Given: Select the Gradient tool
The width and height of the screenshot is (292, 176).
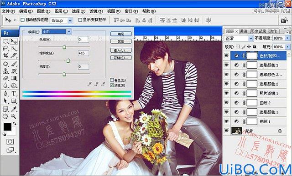Looking at the screenshot, I should coord(14,78).
